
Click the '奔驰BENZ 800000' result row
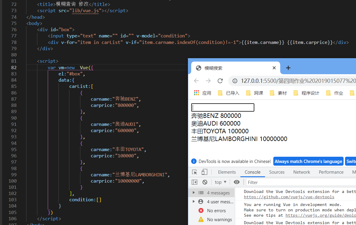tap(216, 116)
